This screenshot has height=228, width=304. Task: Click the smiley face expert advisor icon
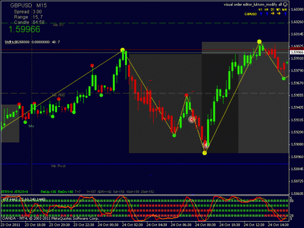coord(285,4)
